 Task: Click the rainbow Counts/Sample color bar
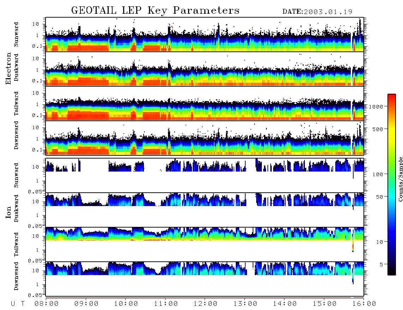(x=392, y=185)
